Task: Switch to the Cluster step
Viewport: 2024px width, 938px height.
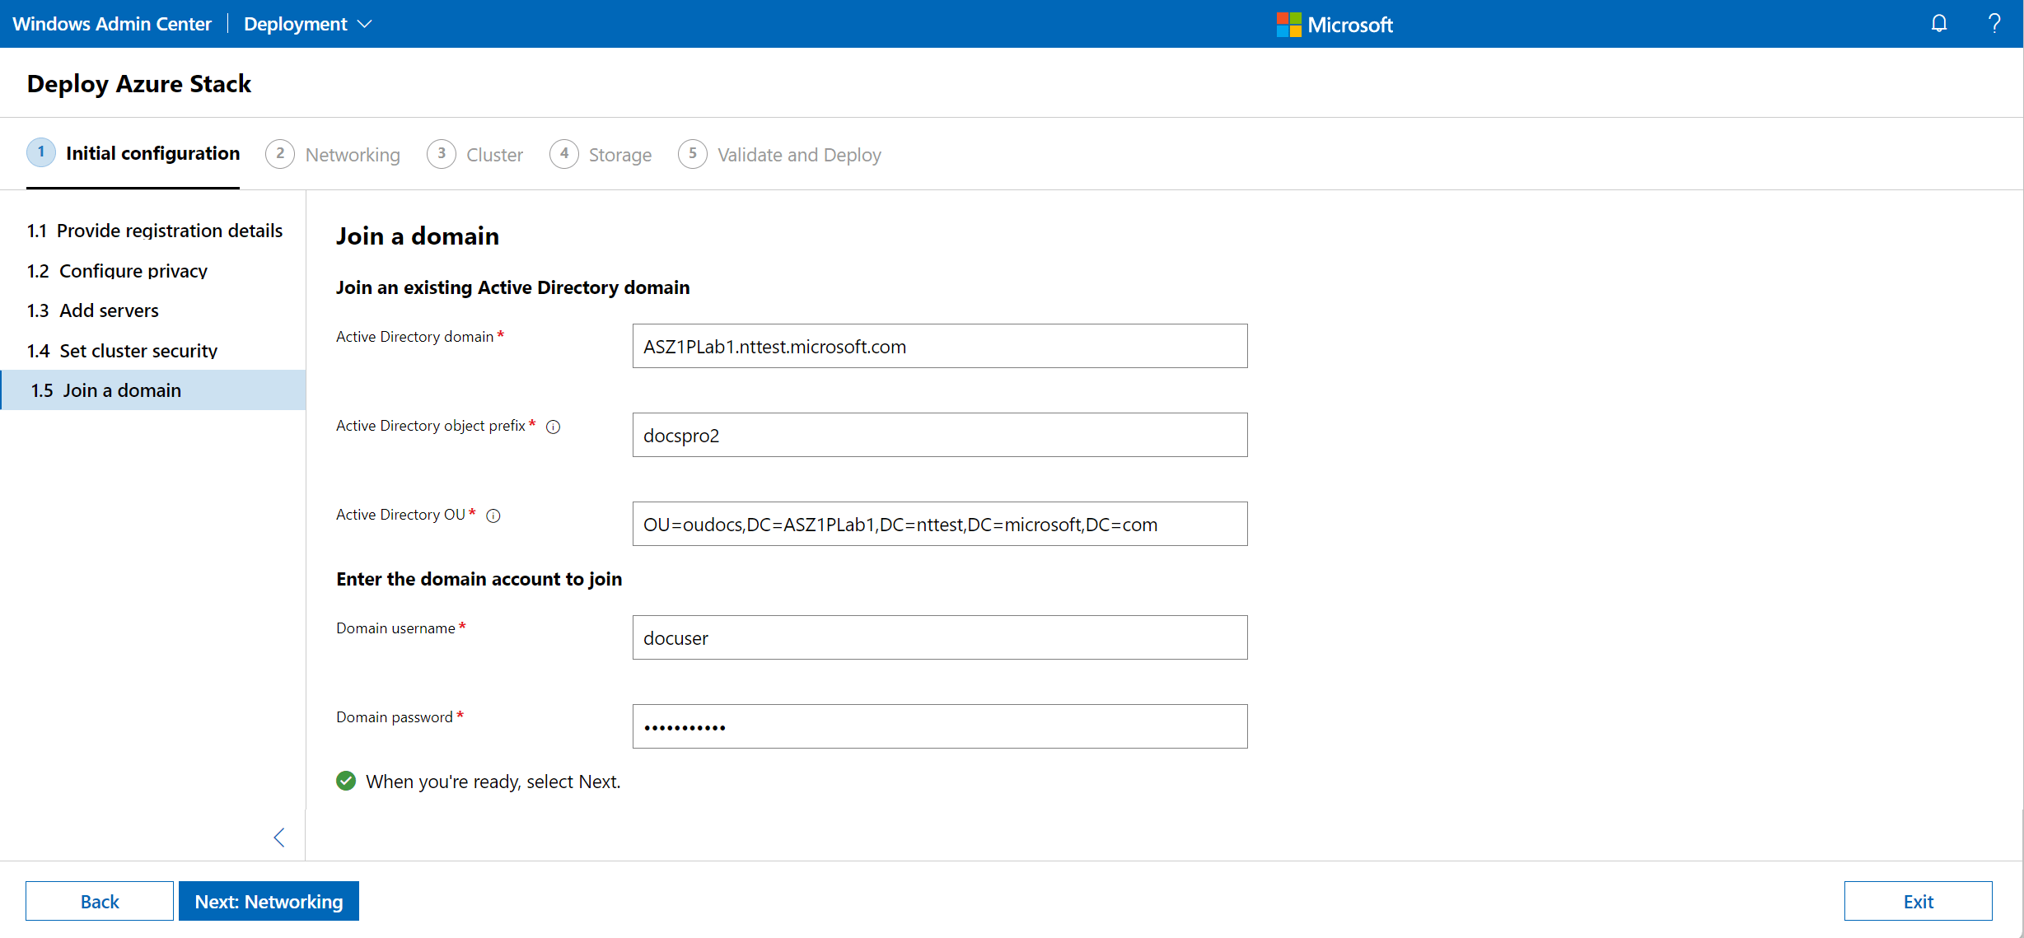Action: [494, 155]
